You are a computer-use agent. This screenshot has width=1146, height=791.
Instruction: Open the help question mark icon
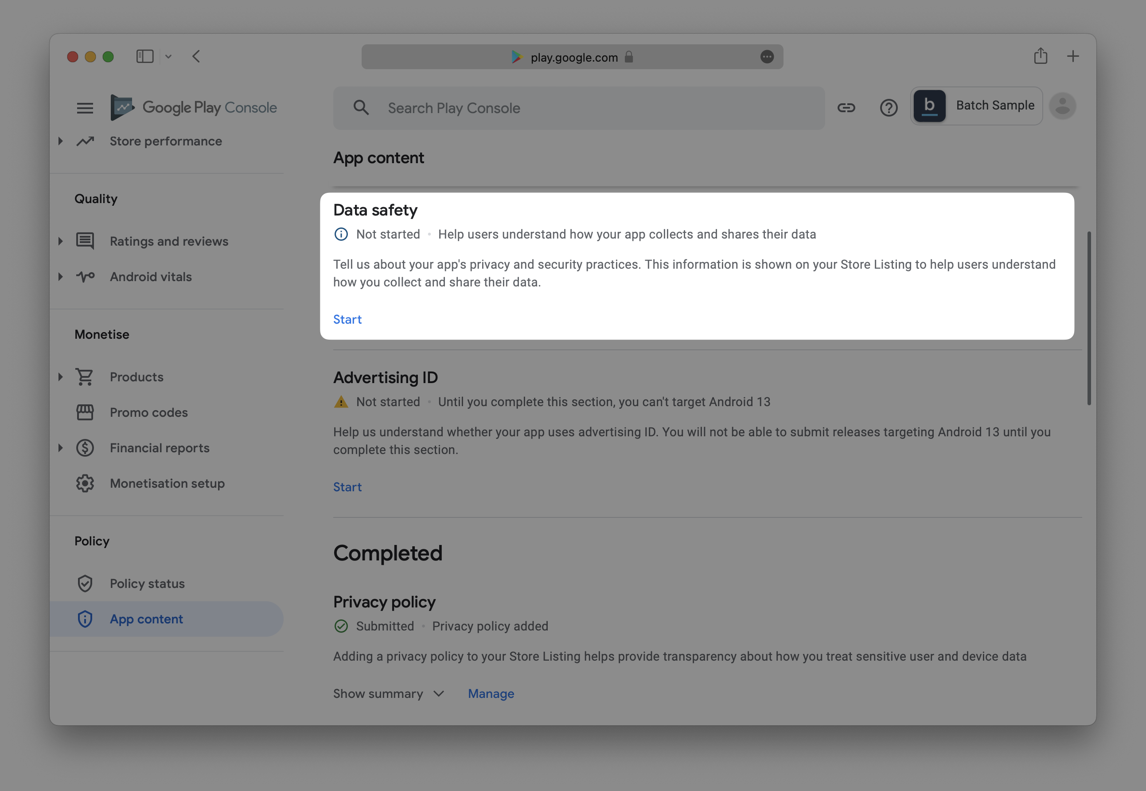[889, 108]
